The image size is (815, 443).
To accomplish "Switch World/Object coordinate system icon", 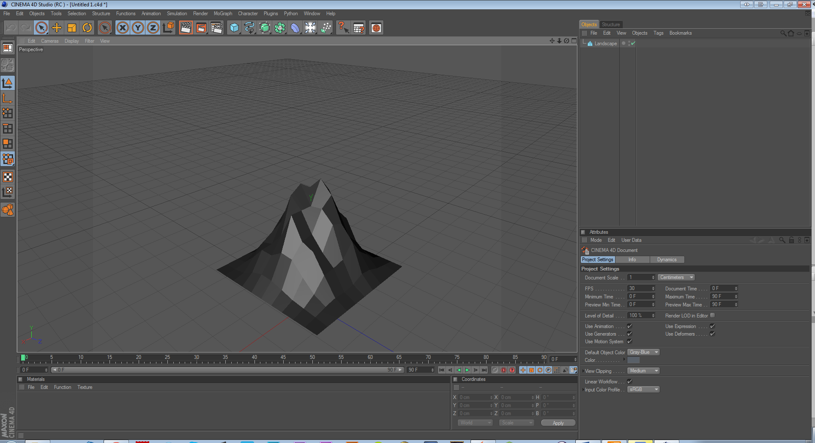I will [x=168, y=28].
